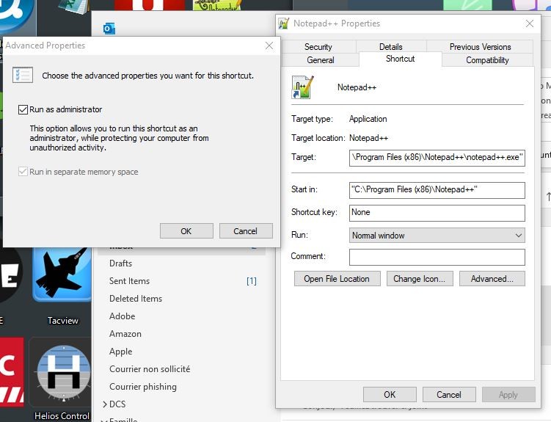Cancel the Advanced Properties dialog
Viewport: 551px width, 422px height.
(246, 231)
